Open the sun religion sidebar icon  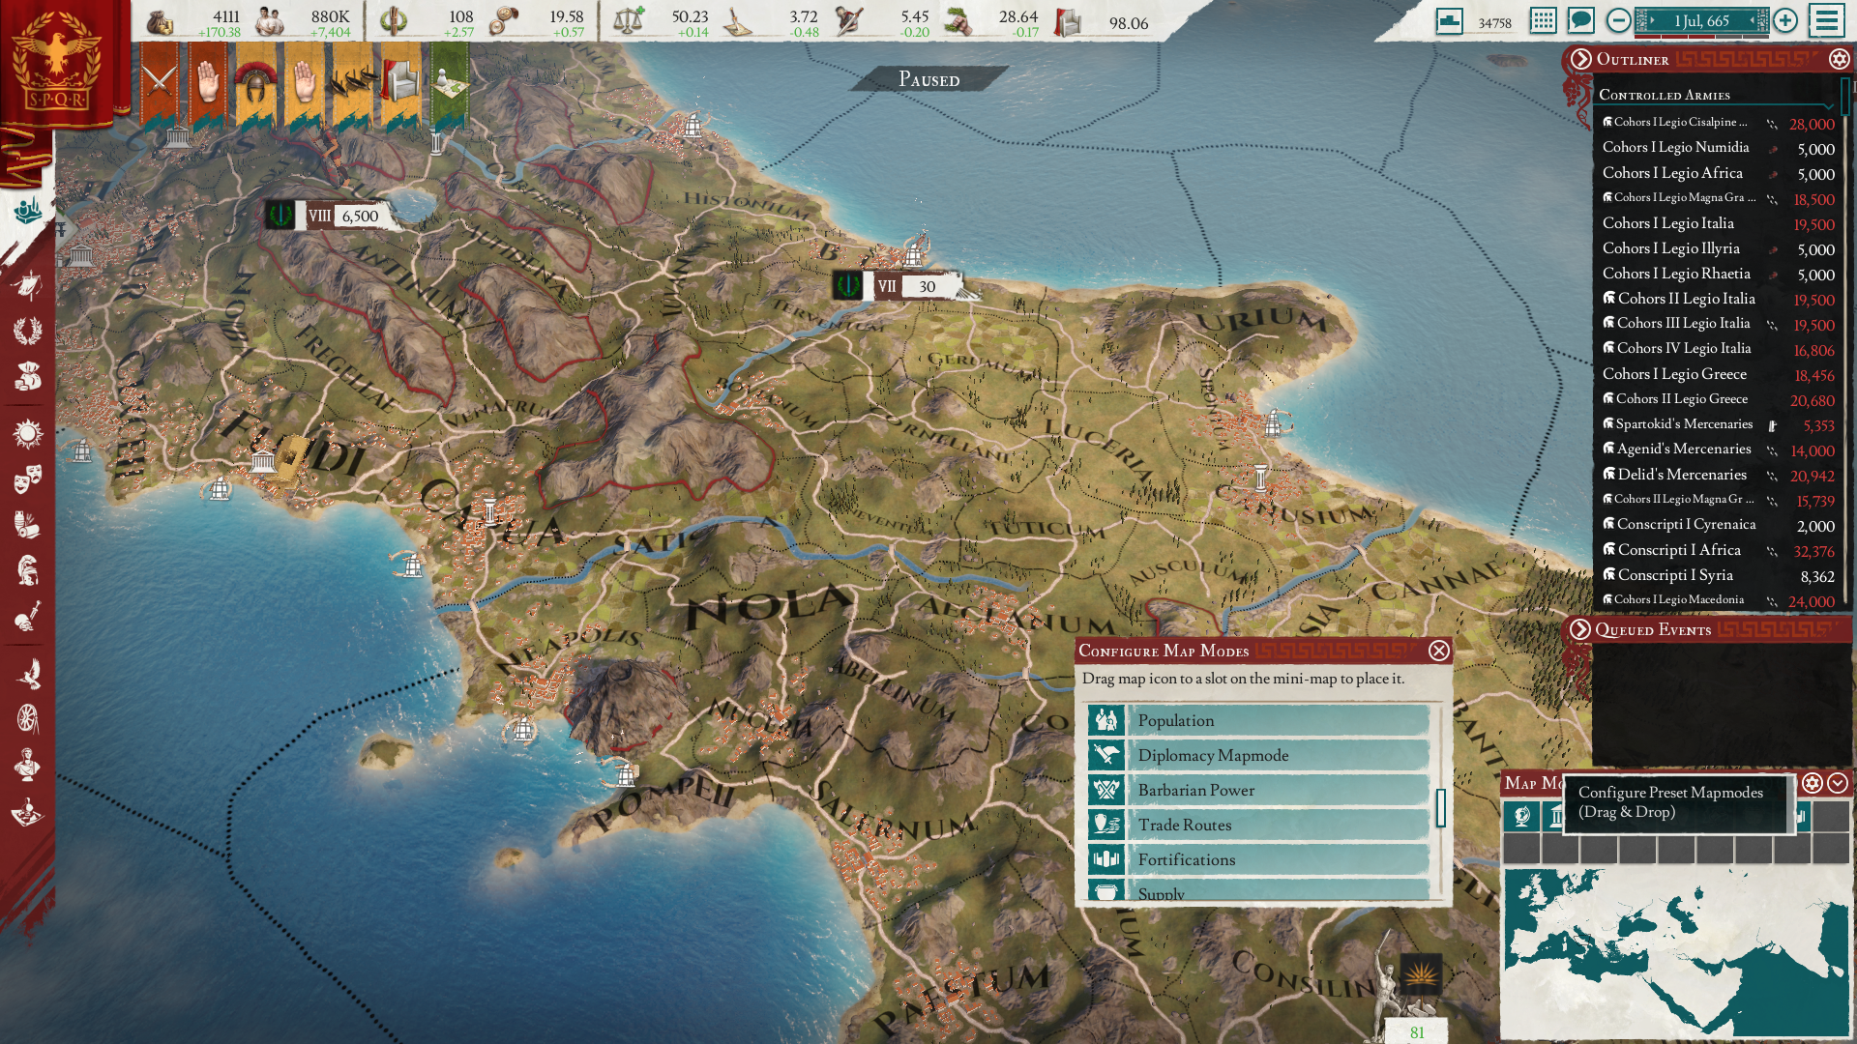point(28,434)
